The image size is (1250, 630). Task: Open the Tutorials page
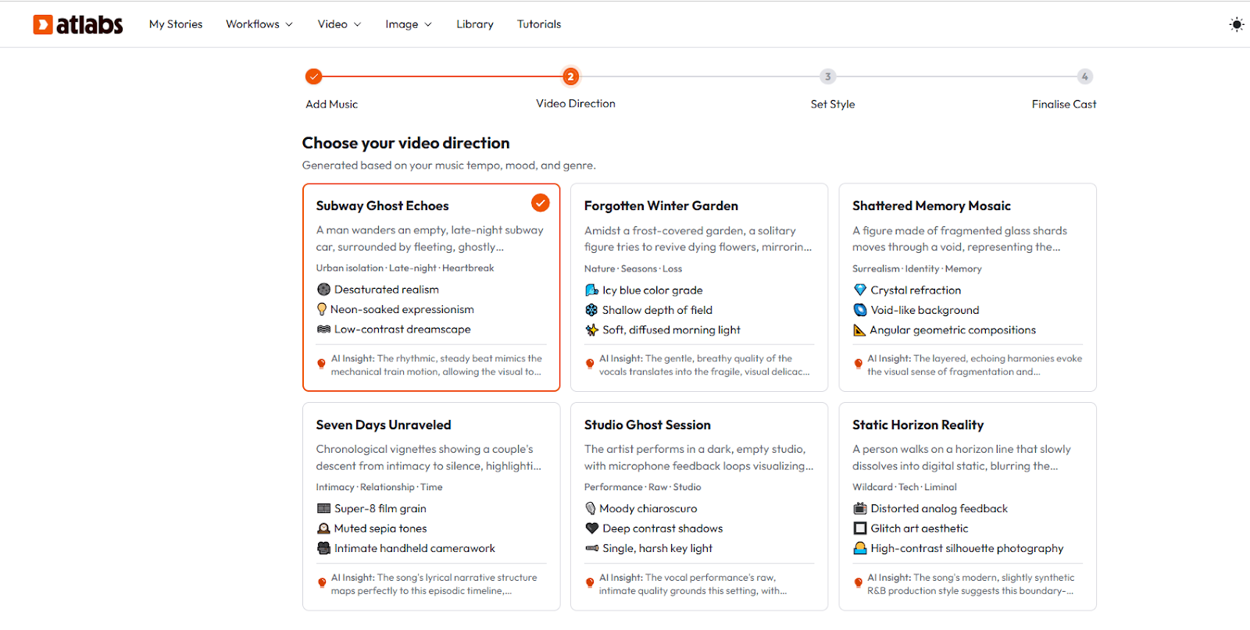(x=539, y=24)
